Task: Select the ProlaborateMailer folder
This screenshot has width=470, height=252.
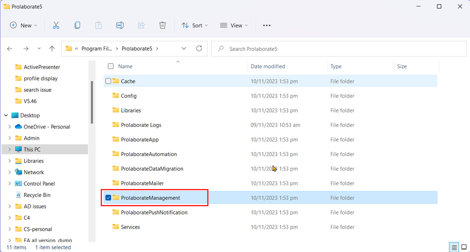Action: [270, 183]
